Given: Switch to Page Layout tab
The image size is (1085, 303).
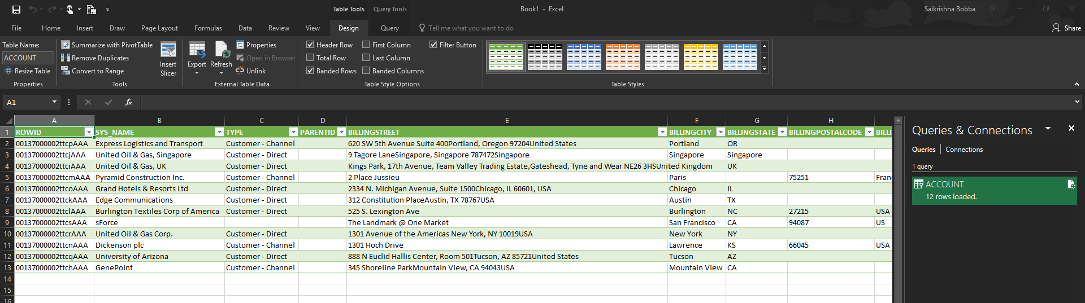Looking at the screenshot, I should coord(159,28).
